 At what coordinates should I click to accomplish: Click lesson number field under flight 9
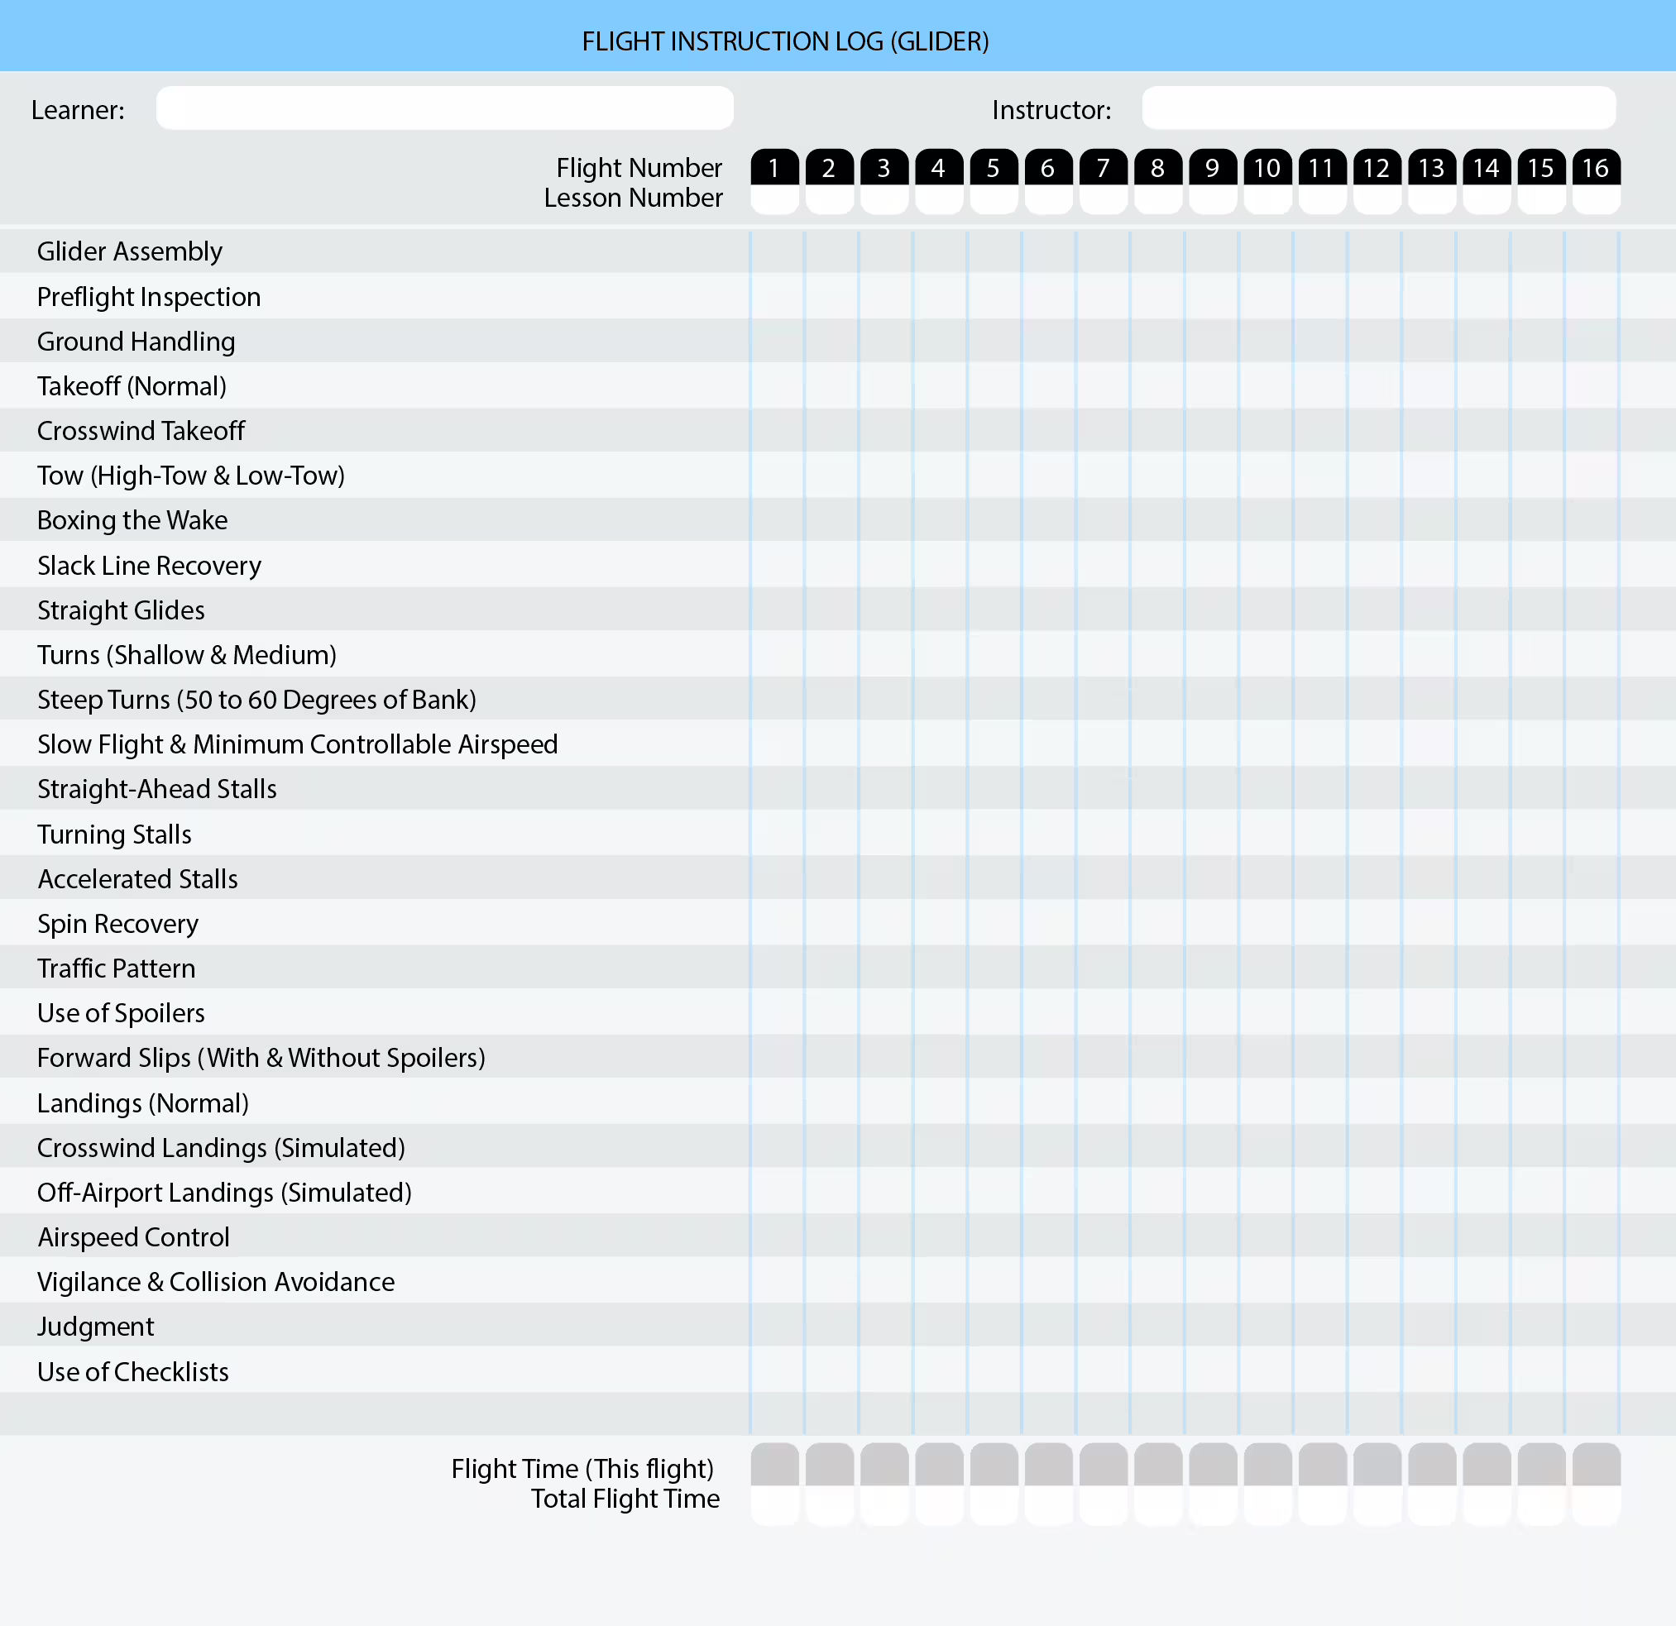1213,200
